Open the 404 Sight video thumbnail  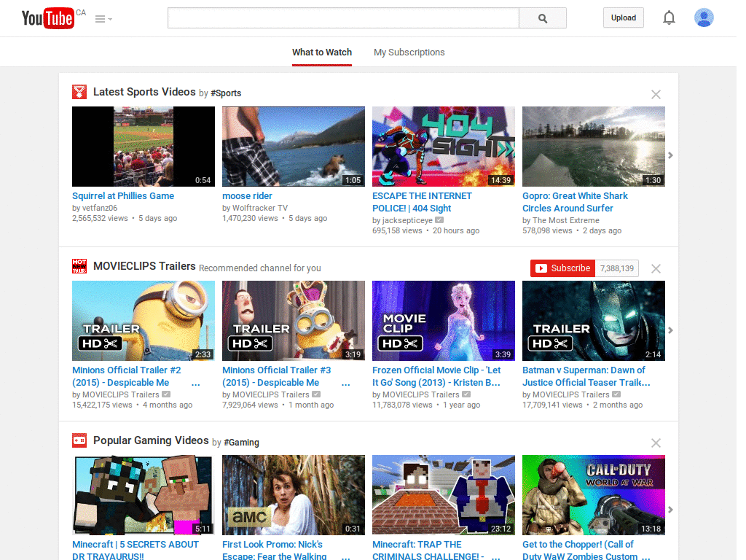(444, 147)
